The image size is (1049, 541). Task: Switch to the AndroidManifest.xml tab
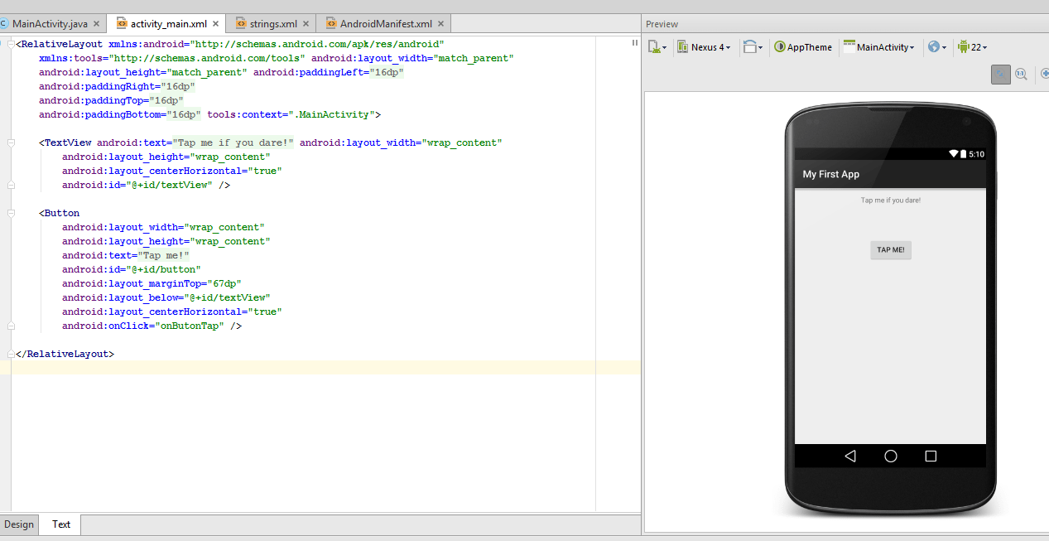point(382,24)
